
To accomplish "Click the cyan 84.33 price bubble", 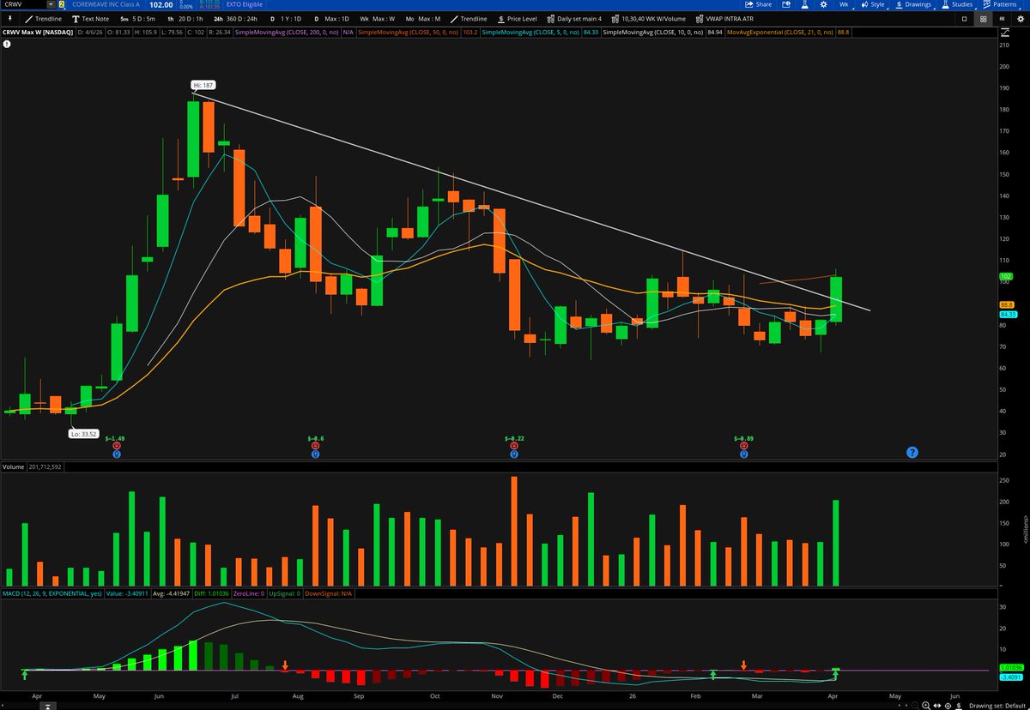I will click(1008, 314).
